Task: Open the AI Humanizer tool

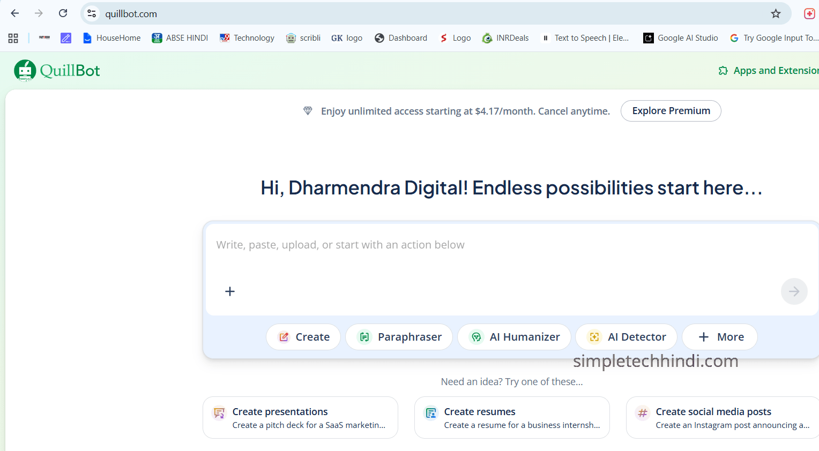Action: point(514,337)
